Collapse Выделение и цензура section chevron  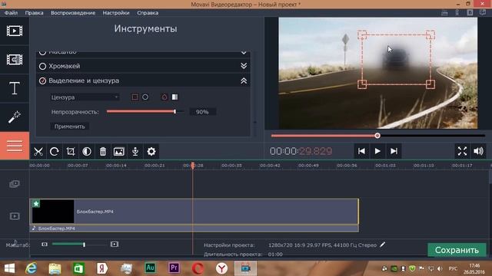(244, 80)
